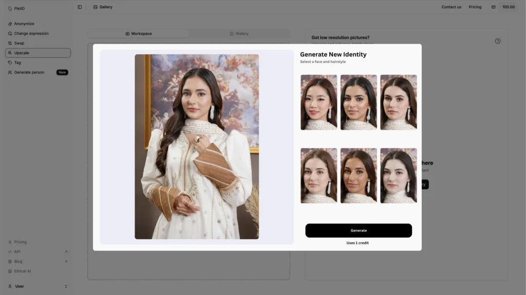Screen dimensions: 526x295
Task: Click the Anonymize icon in sidebar
Action: [10, 24]
